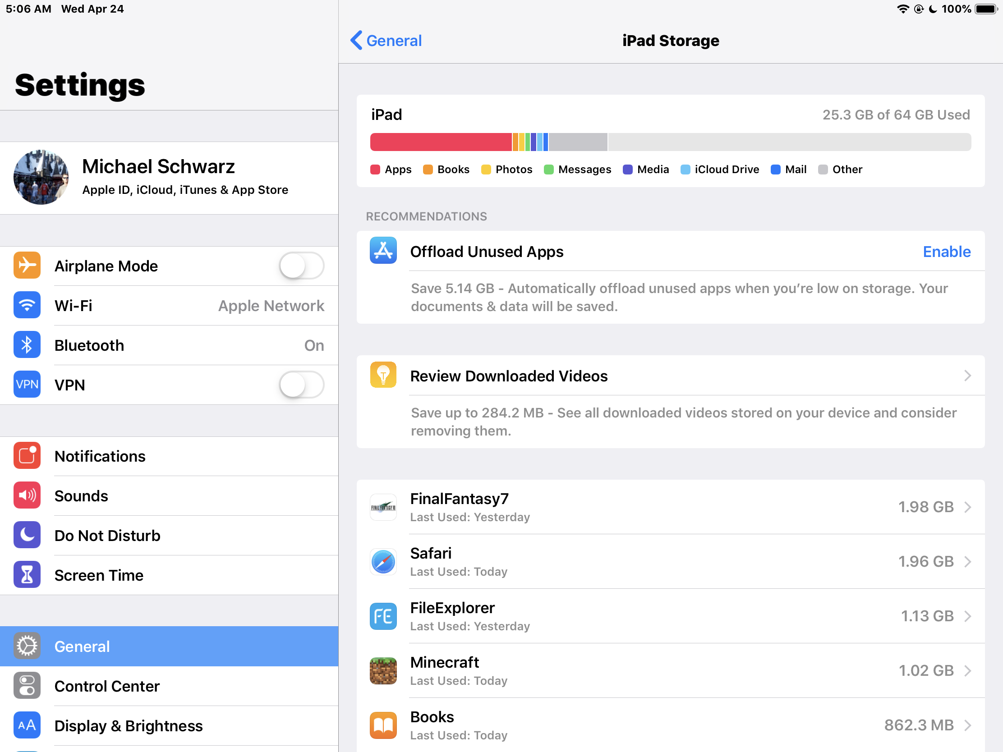The height and width of the screenshot is (752, 1003).
Task: Open Minecraft 1.02 GB details chevron
Action: (967, 670)
